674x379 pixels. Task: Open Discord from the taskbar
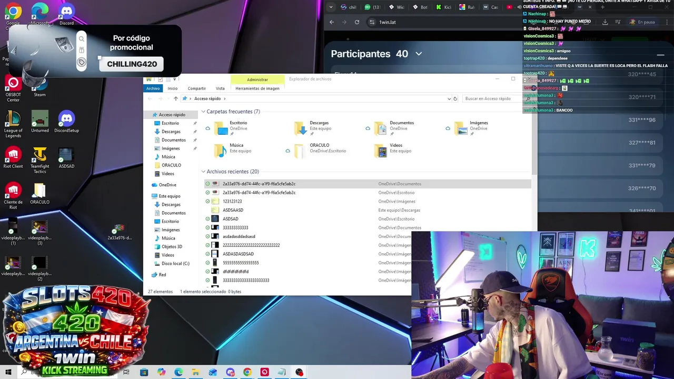tap(230, 372)
